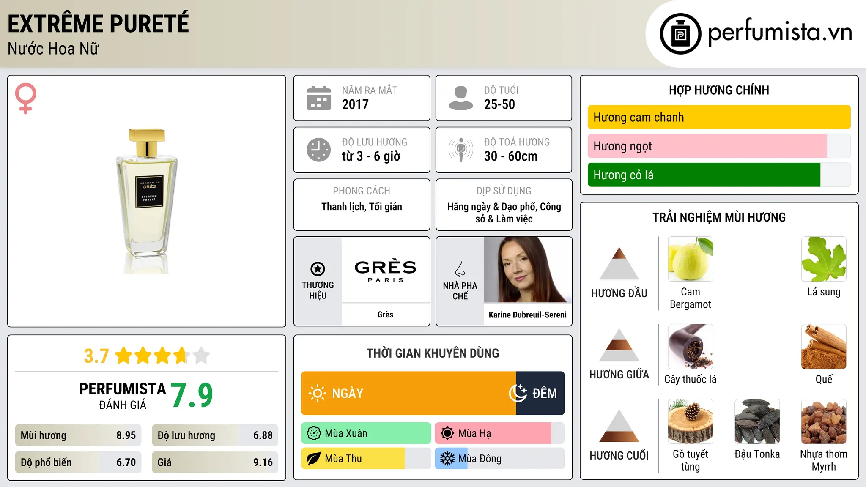Screen dimensions: 866x487
Task: Click the dark Đêm nighttime segment
Action: pos(540,393)
